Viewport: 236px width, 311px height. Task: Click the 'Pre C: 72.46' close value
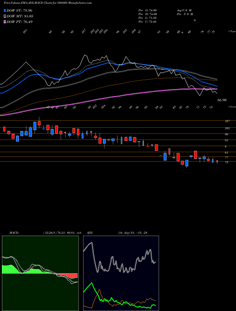point(147,22)
